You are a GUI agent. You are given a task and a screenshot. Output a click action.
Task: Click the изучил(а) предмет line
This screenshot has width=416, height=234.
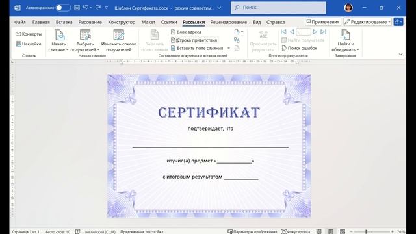[x=211, y=161]
